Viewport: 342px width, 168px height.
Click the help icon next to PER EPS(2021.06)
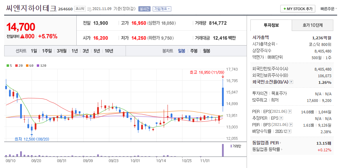pyautogui.click(x=290, y=112)
